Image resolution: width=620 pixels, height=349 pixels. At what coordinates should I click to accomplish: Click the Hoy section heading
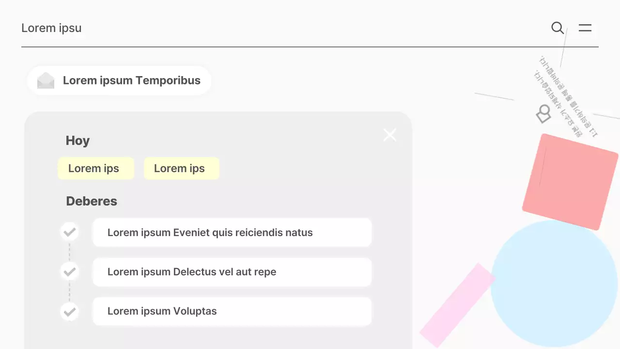77,141
